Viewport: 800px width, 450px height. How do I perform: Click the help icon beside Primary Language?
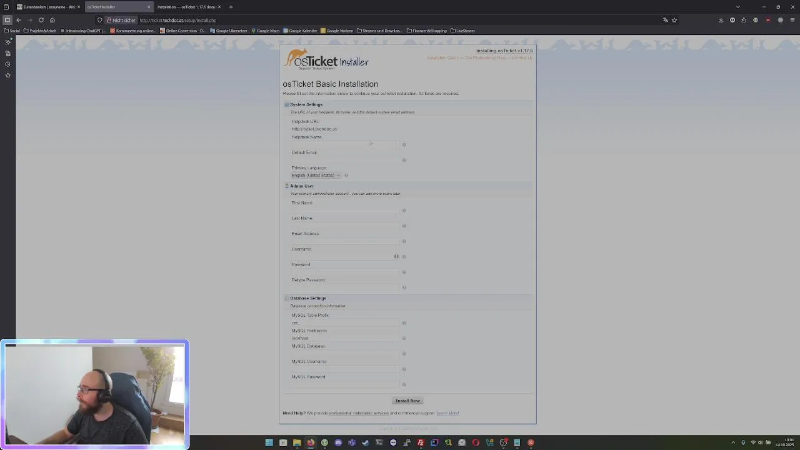[x=346, y=175]
